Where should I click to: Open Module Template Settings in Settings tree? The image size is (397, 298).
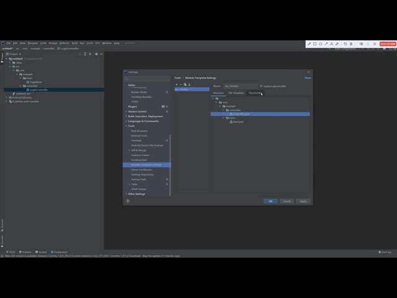146,165
